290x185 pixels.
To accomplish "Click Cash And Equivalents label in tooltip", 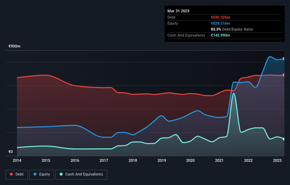I will point(186,35).
